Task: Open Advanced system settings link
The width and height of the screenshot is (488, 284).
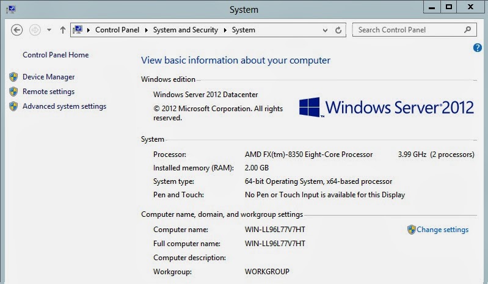Action: point(64,106)
